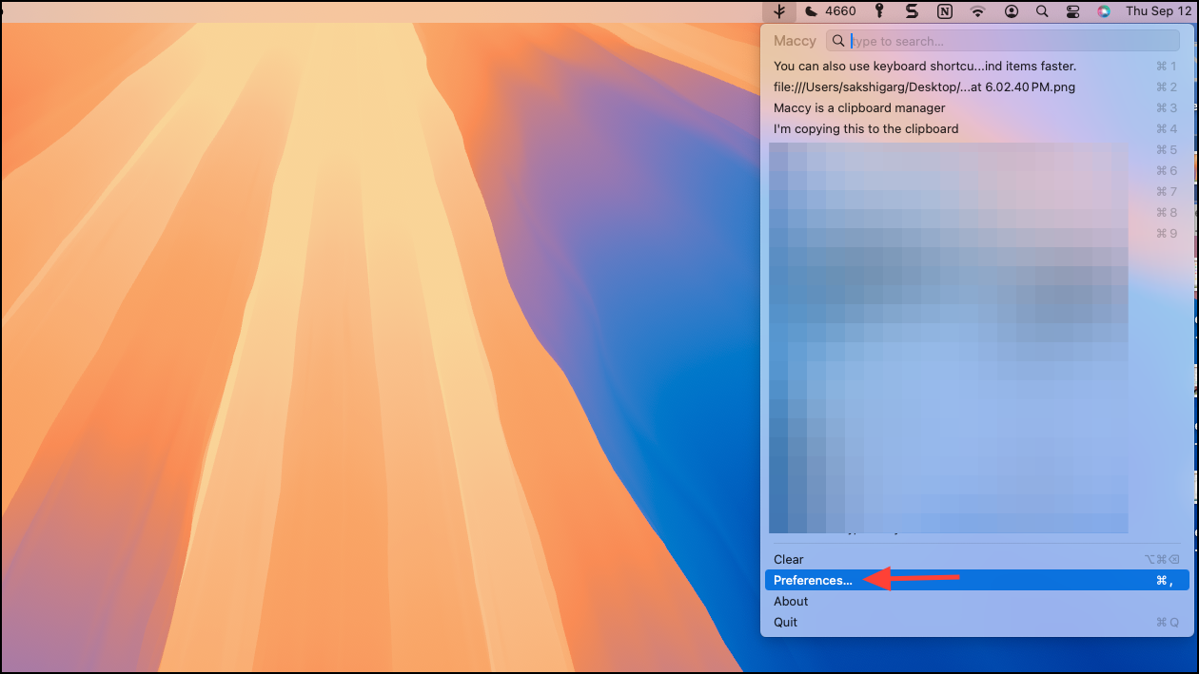Viewport: 1199px width, 674px height.
Task: Open the Wi-Fi status menu
Action: click(x=977, y=11)
